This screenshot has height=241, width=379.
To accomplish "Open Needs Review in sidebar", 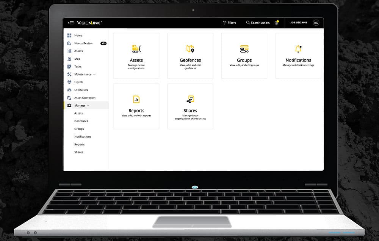I will 83,43.
